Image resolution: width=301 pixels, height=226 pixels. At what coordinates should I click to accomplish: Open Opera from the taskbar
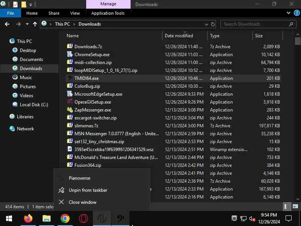84,218
